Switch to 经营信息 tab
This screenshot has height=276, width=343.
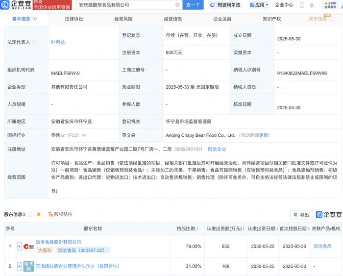(x=173, y=19)
